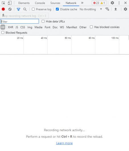Uncheck the Disable cache checkbox
Image resolution: width=129 pixels, height=151 pixels.
coord(57,9)
